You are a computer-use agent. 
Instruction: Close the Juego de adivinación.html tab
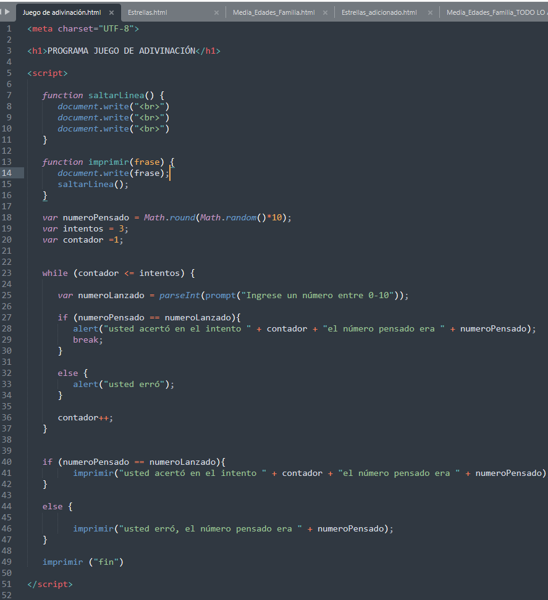(x=111, y=12)
